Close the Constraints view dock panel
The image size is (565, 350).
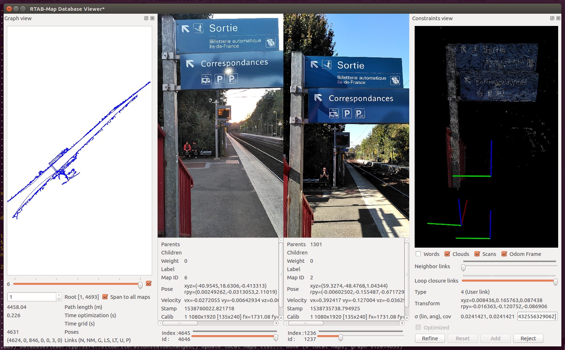click(558, 18)
